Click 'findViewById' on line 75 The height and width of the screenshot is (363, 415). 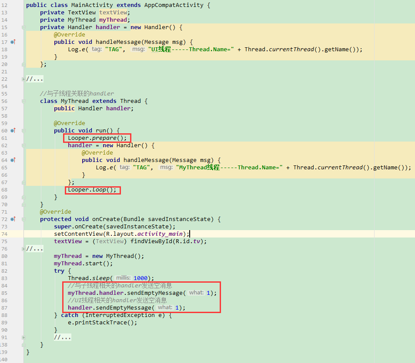[151, 241]
